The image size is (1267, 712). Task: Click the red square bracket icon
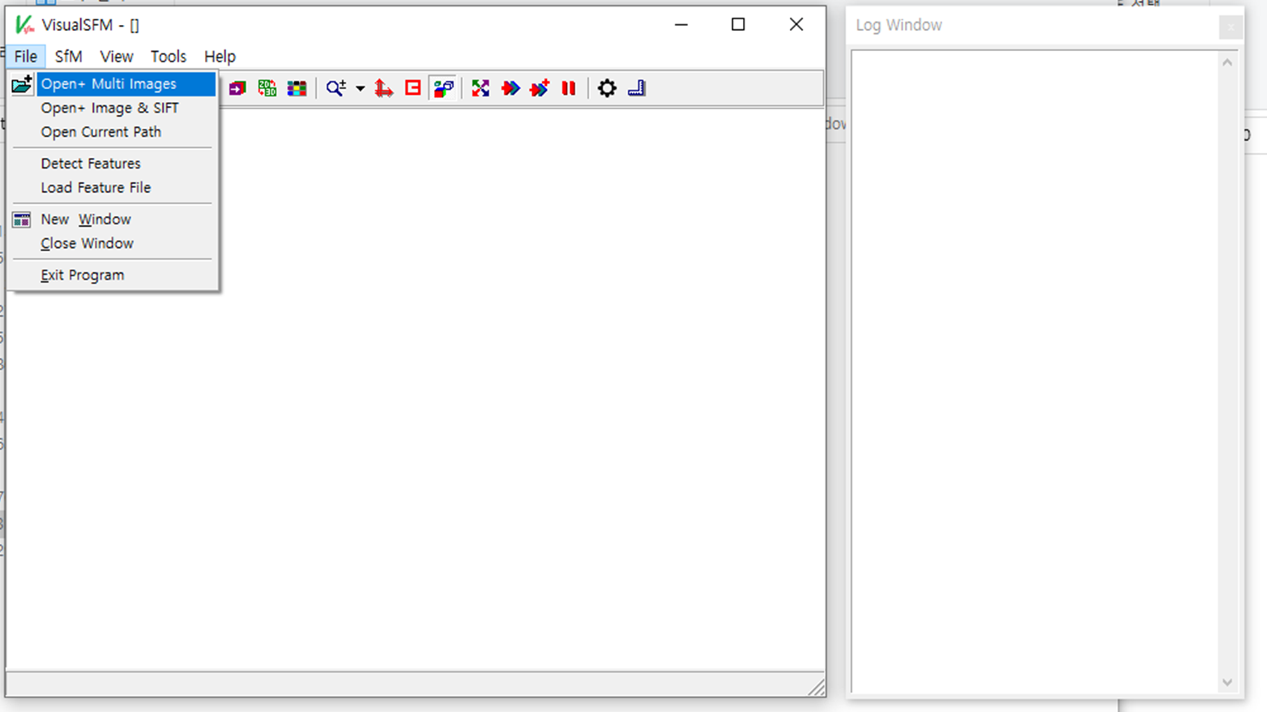413,88
